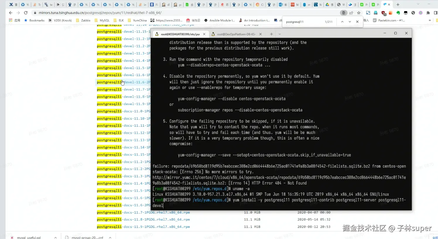Image resolution: width=438 pixels, height=239 pixels.
Task: Jump to next find match
Action: [350, 22]
